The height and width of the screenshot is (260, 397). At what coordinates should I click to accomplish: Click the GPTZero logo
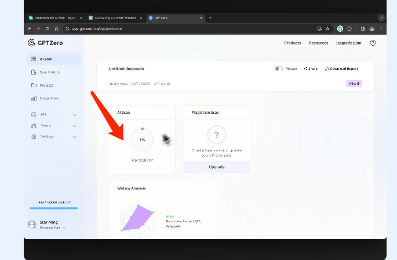pos(45,43)
